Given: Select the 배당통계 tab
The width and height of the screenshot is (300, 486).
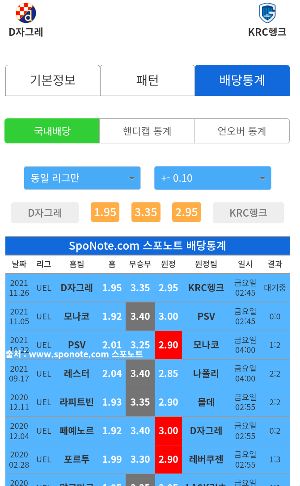Looking at the screenshot, I should pyautogui.click(x=242, y=80).
